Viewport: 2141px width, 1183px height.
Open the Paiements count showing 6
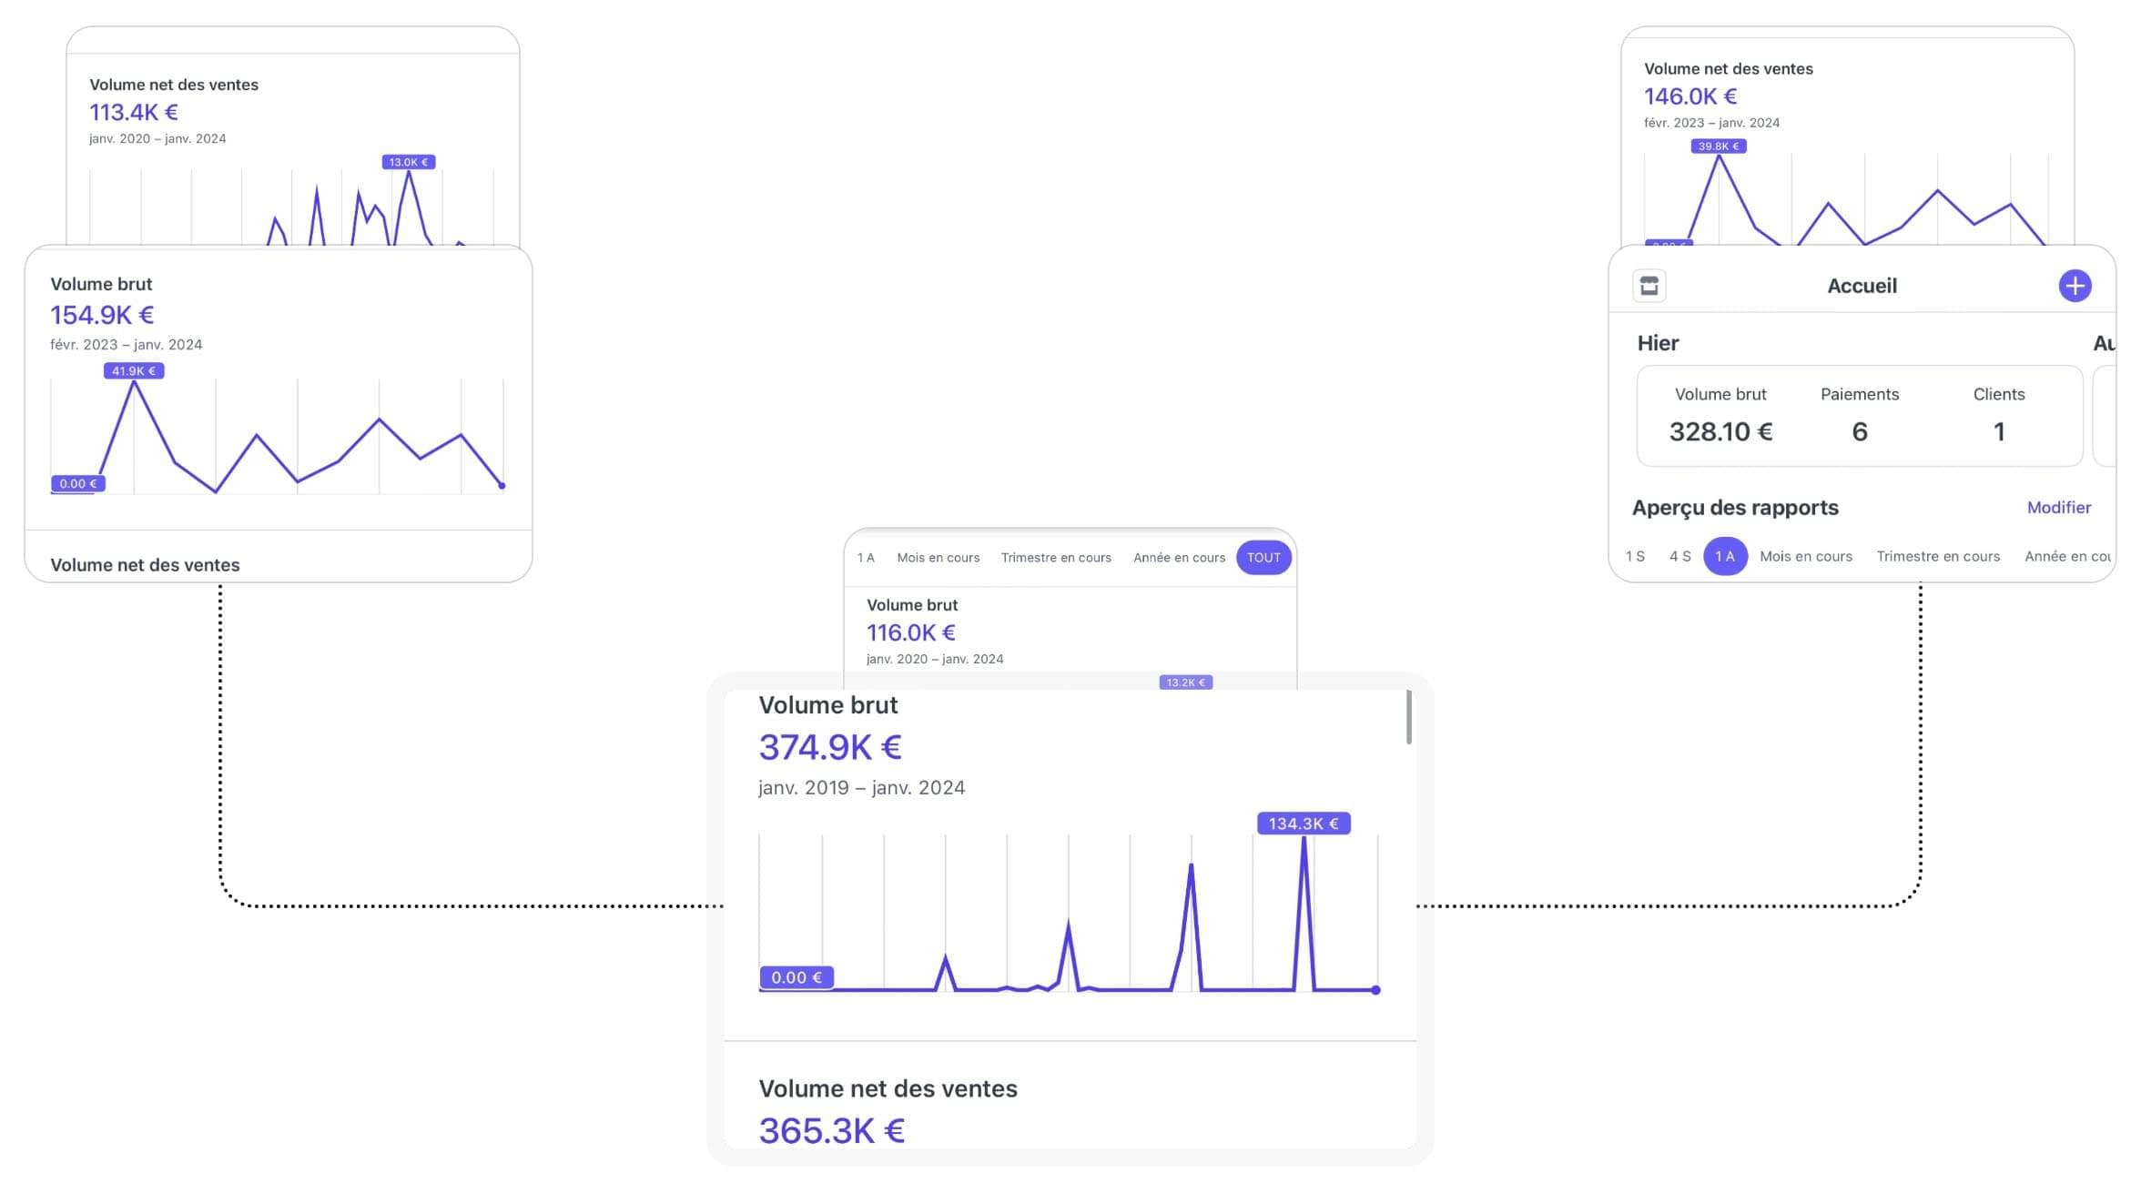[1859, 431]
